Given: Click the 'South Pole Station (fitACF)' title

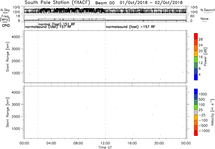Looking at the screenshot, I should coord(57,3).
